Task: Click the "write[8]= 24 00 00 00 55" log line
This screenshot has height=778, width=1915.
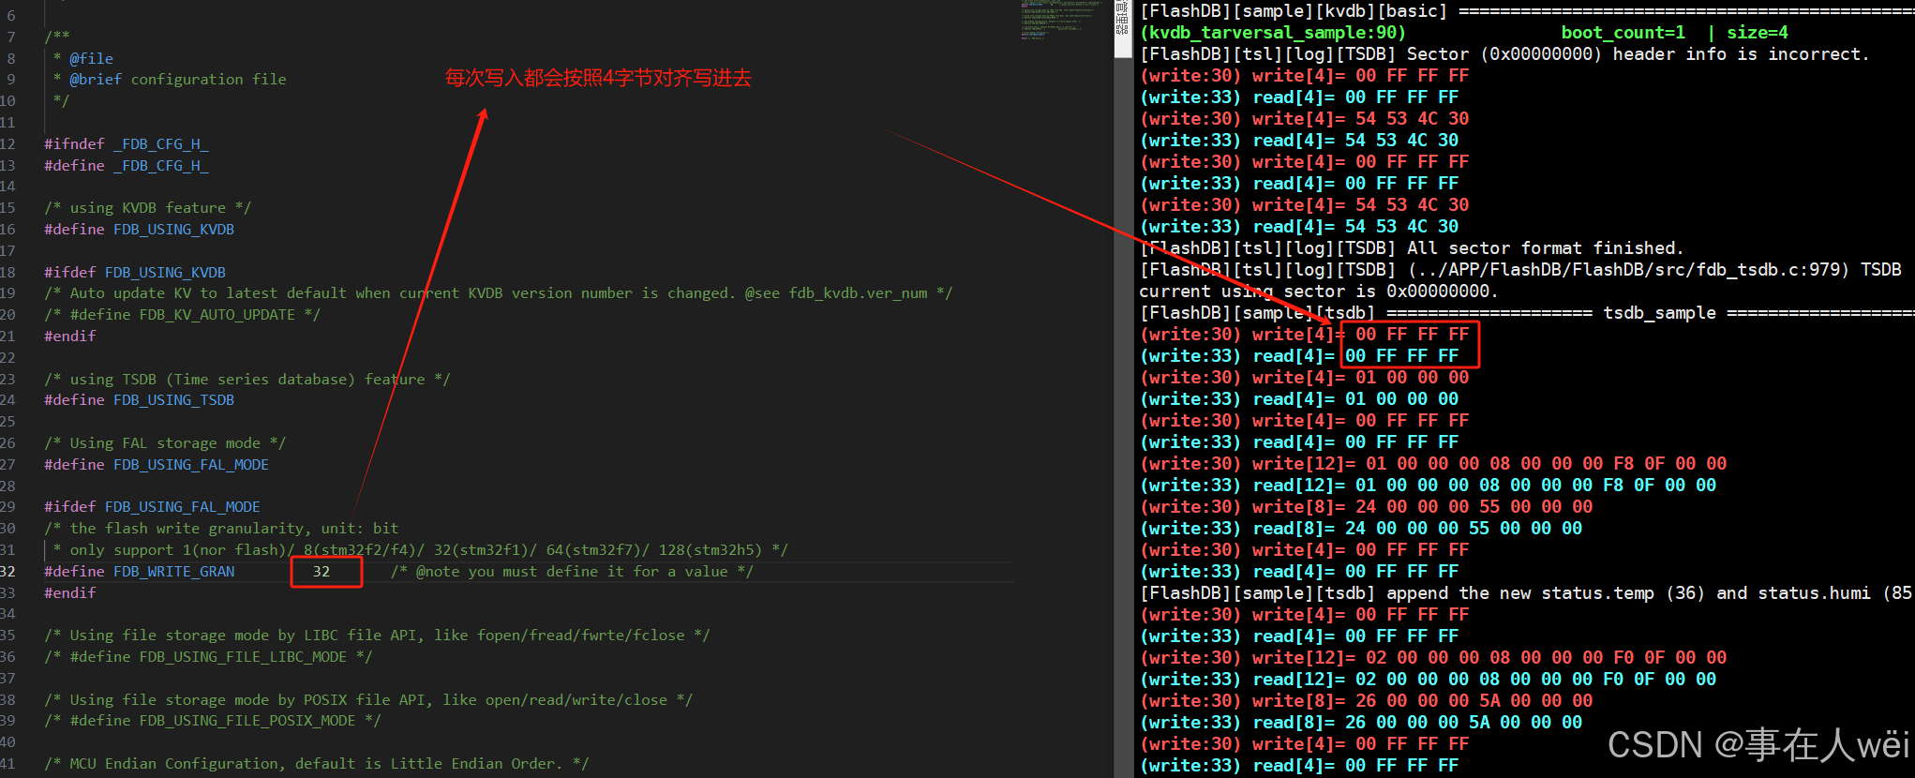Action: click(x=1367, y=507)
